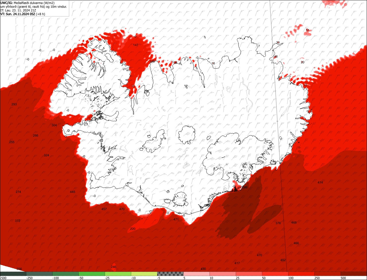Click the flux value '414' east of the south coast
The image size is (367, 280).
point(320,182)
